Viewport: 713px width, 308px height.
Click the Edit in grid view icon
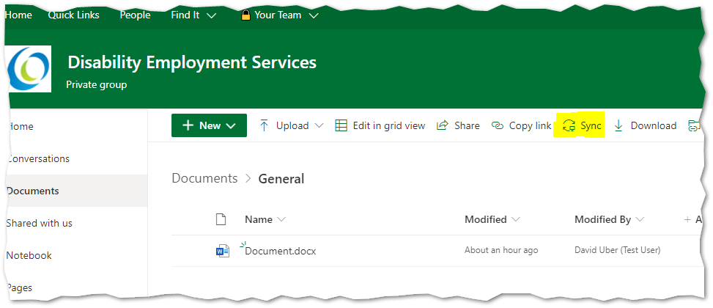(341, 125)
